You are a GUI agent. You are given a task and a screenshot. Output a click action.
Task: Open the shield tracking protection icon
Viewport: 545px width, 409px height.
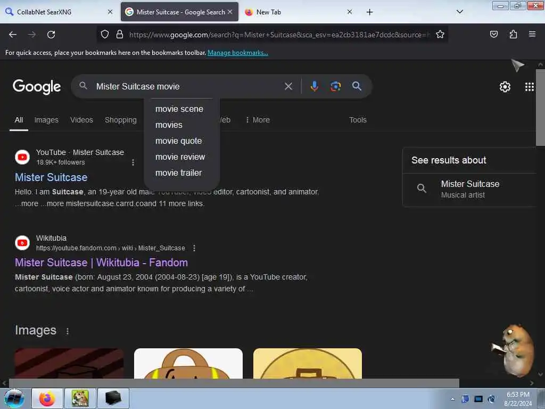[105, 34]
